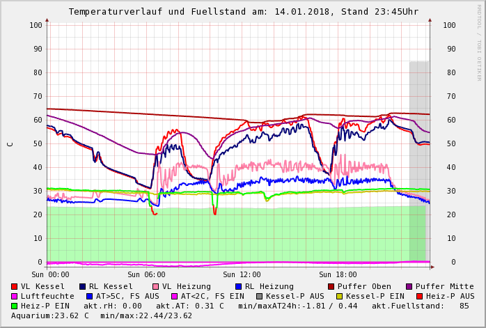The height and width of the screenshot is (328, 486).
Task: Click the gray Kessel-P AUS legend swatch
Action: tap(260, 296)
